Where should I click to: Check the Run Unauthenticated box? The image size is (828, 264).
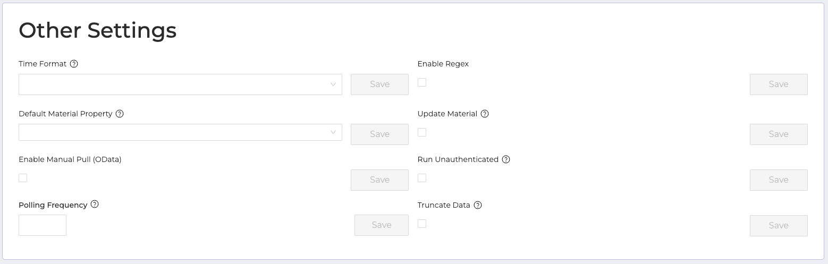tap(422, 178)
